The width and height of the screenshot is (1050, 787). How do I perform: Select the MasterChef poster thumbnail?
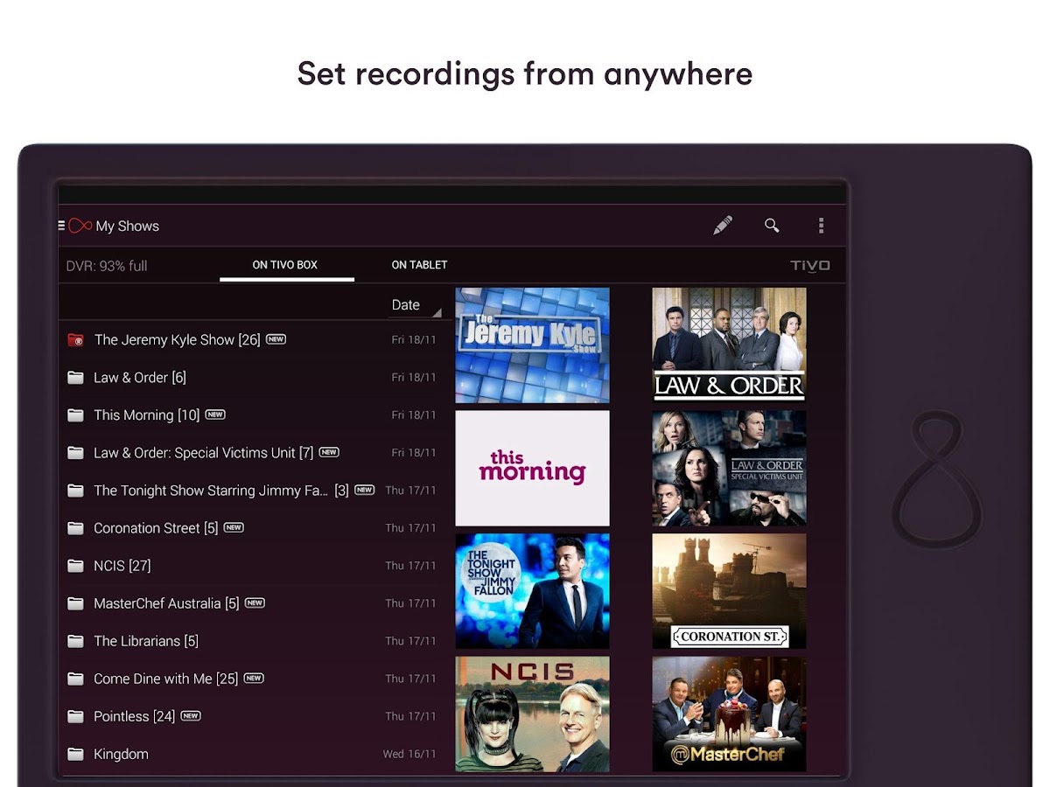coord(729,714)
